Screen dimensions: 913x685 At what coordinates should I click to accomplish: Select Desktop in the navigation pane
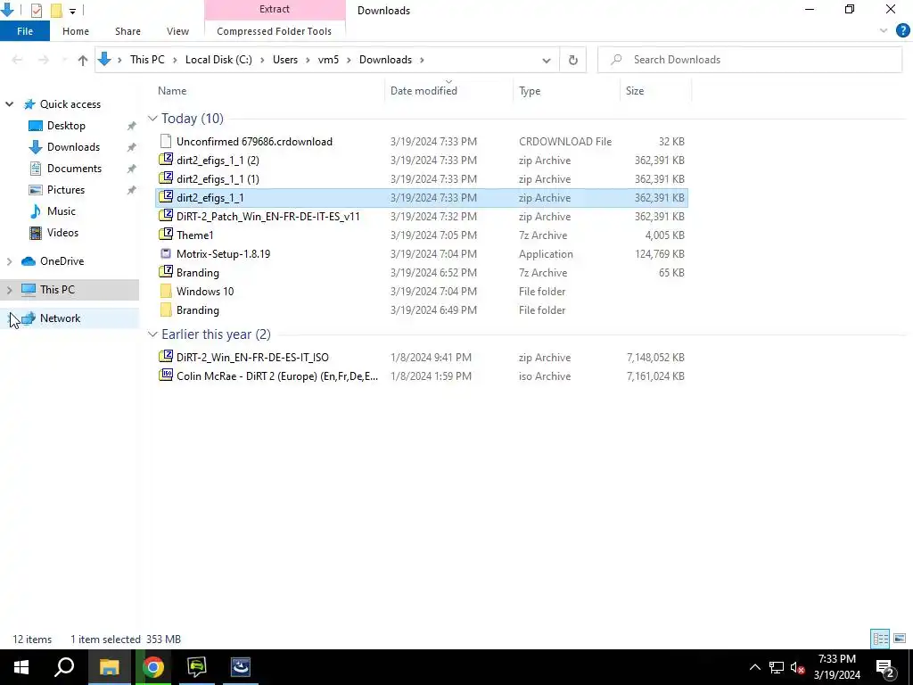[66, 126]
